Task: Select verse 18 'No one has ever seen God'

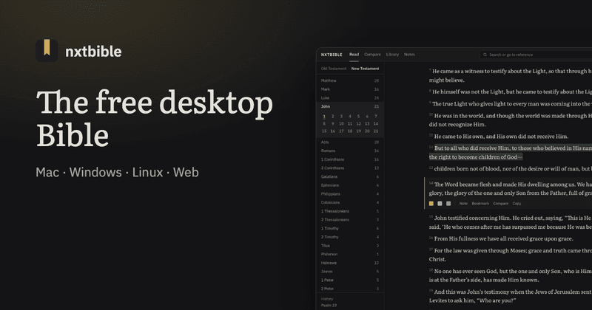Action: (511, 275)
